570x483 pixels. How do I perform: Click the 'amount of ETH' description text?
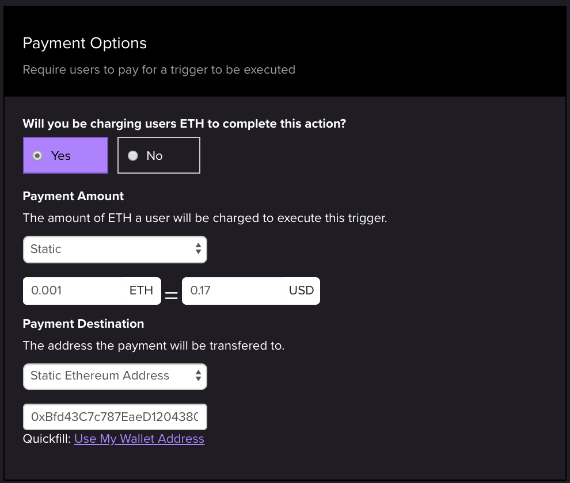click(204, 218)
